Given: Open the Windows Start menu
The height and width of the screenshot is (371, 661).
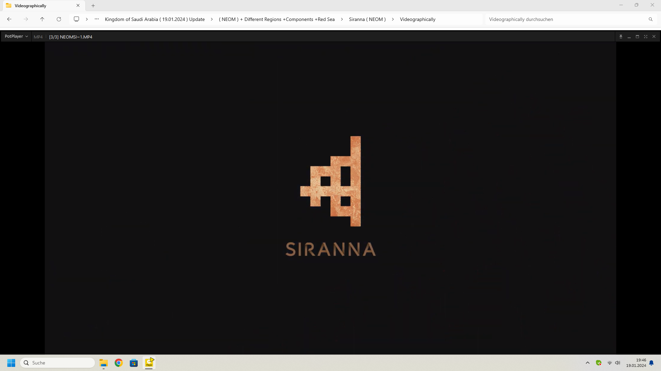Looking at the screenshot, I should click(x=11, y=363).
